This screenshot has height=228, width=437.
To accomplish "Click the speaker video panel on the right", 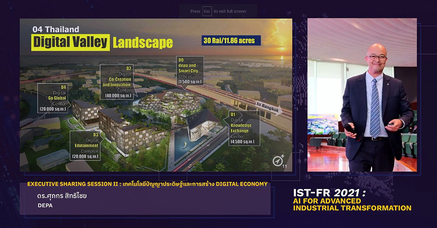I will pos(362,95).
